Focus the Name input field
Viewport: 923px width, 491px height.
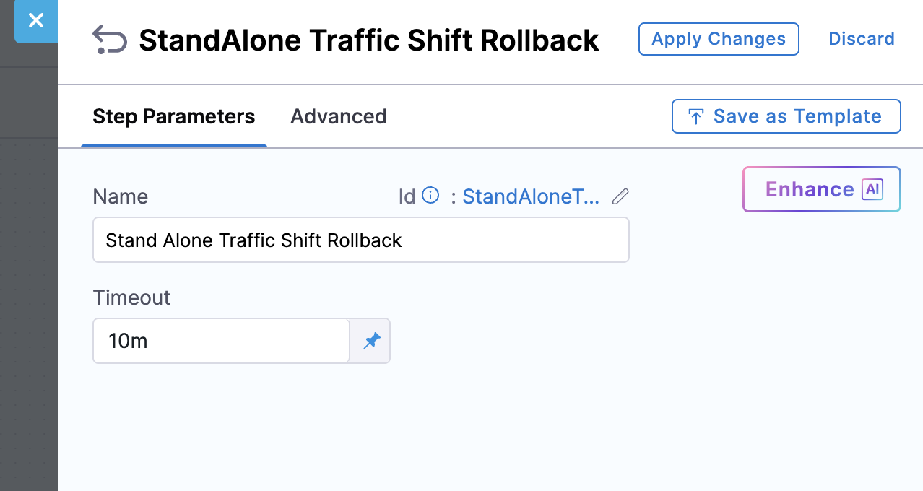[x=360, y=240]
